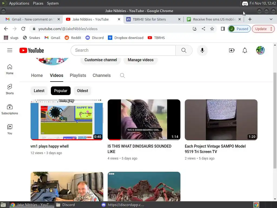The height and width of the screenshot is (208, 277).
Task: Click Manage videos button
Action: [141, 60]
